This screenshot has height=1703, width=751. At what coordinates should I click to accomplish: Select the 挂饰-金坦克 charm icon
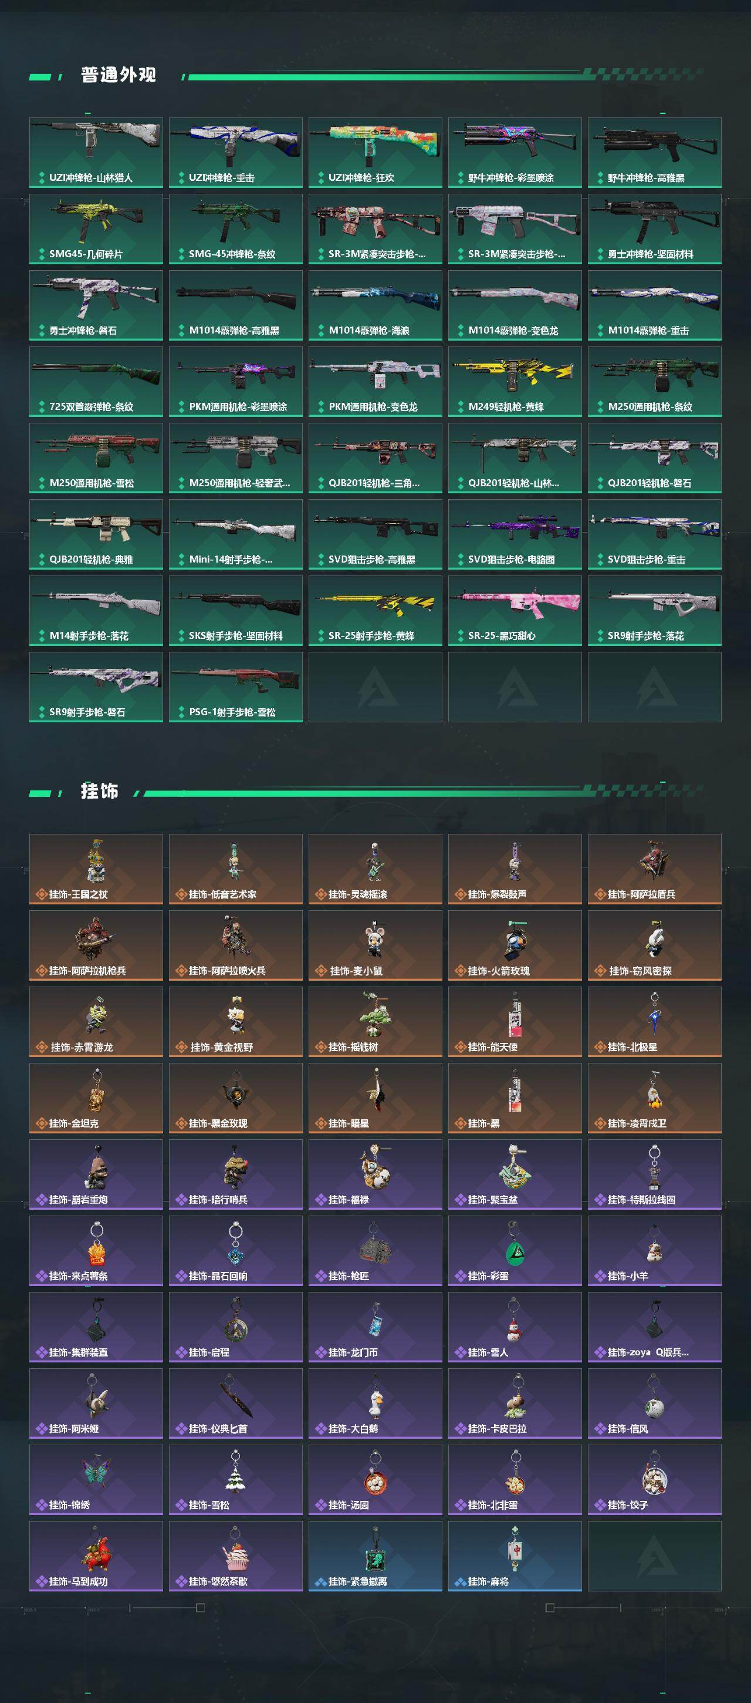coord(96,1098)
